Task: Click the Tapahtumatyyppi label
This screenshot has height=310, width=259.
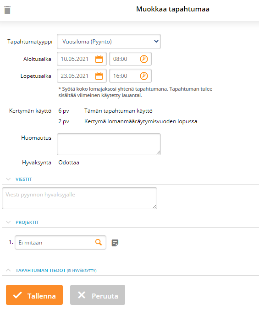Action: pos(30,42)
